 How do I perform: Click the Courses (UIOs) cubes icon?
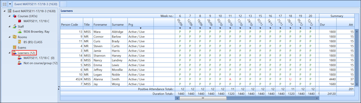click(x=15, y=16)
